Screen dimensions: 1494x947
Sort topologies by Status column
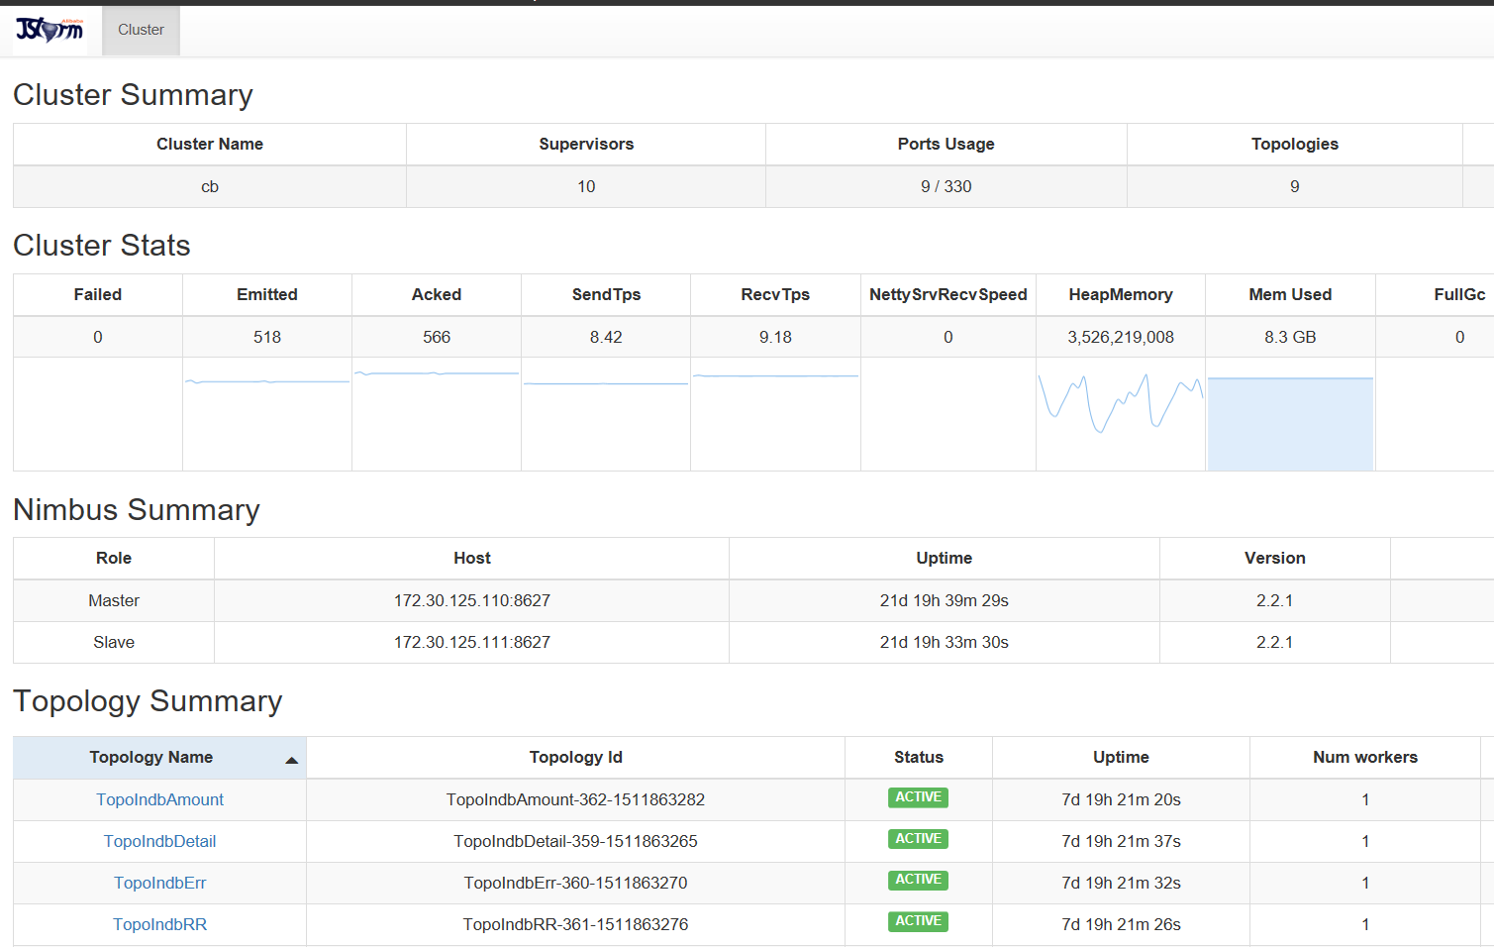[918, 757]
